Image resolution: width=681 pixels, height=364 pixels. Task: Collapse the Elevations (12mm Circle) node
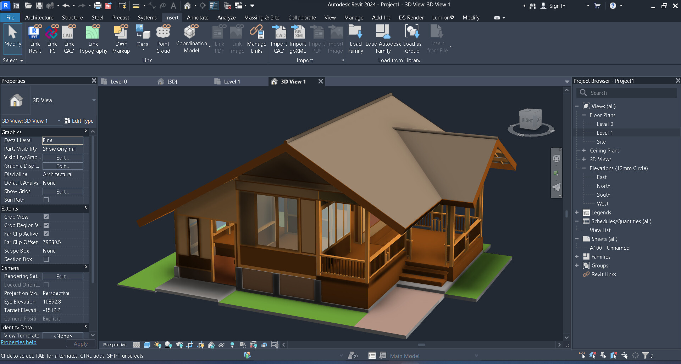pos(584,168)
